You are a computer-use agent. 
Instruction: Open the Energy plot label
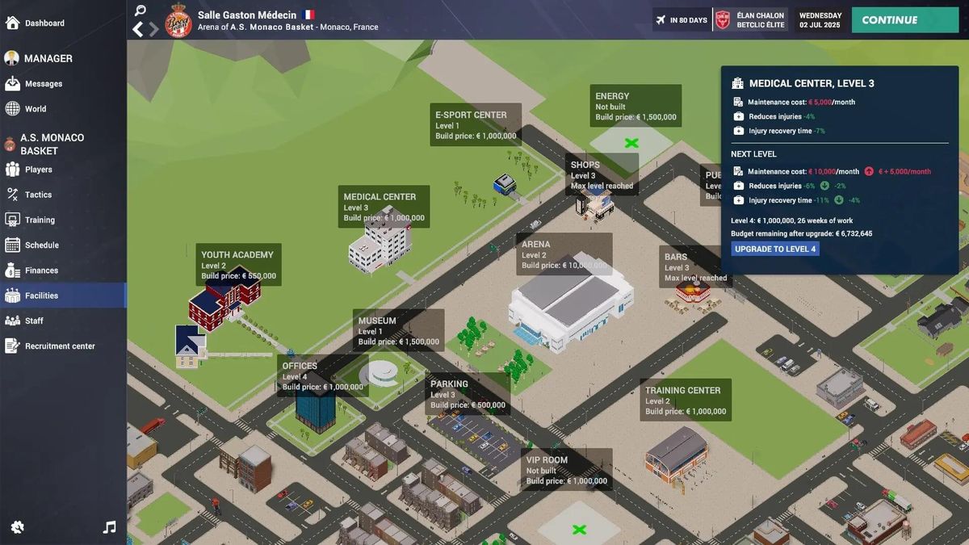tap(636, 107)
